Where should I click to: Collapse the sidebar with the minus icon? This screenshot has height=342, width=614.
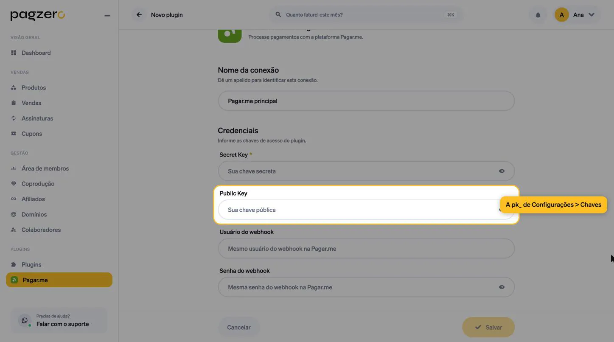[107, 16]
